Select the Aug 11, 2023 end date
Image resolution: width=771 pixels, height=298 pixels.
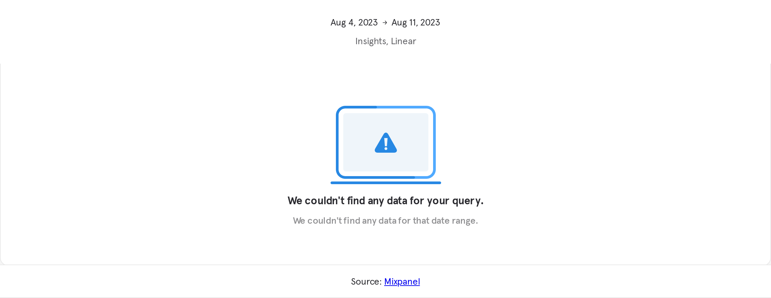coord(416,22)
